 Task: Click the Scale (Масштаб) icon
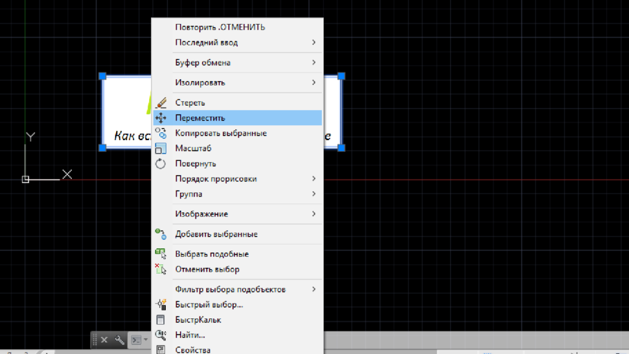tap(161, 149)
